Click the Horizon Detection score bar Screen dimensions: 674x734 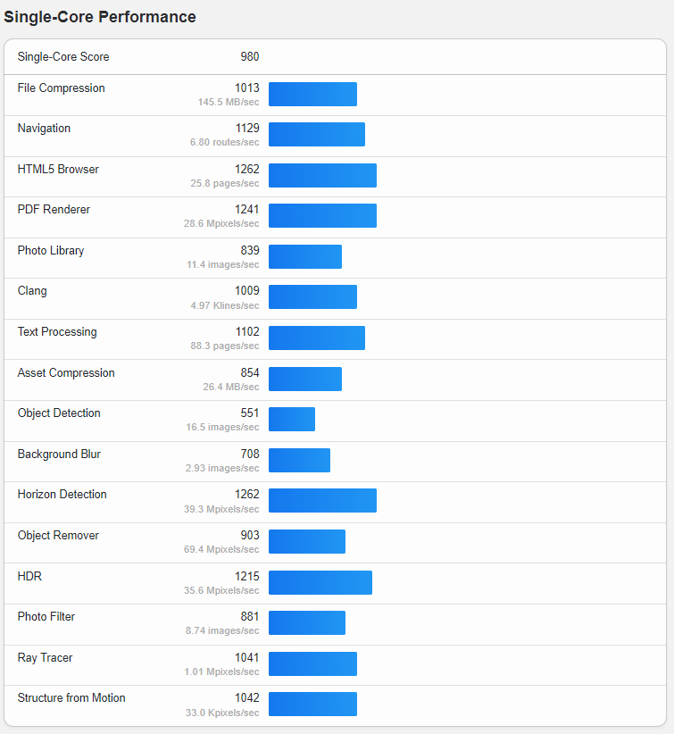point(322,501)
